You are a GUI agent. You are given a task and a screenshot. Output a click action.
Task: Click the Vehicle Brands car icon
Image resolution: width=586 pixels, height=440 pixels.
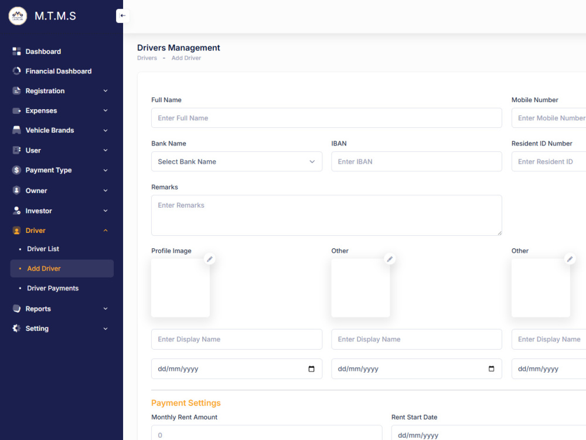(16, 130)
